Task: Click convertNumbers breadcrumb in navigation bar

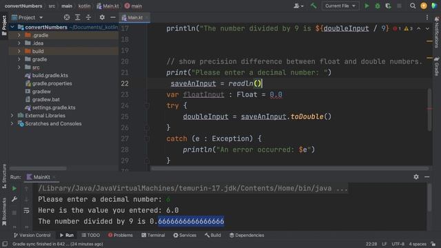Action: point(23,6)
